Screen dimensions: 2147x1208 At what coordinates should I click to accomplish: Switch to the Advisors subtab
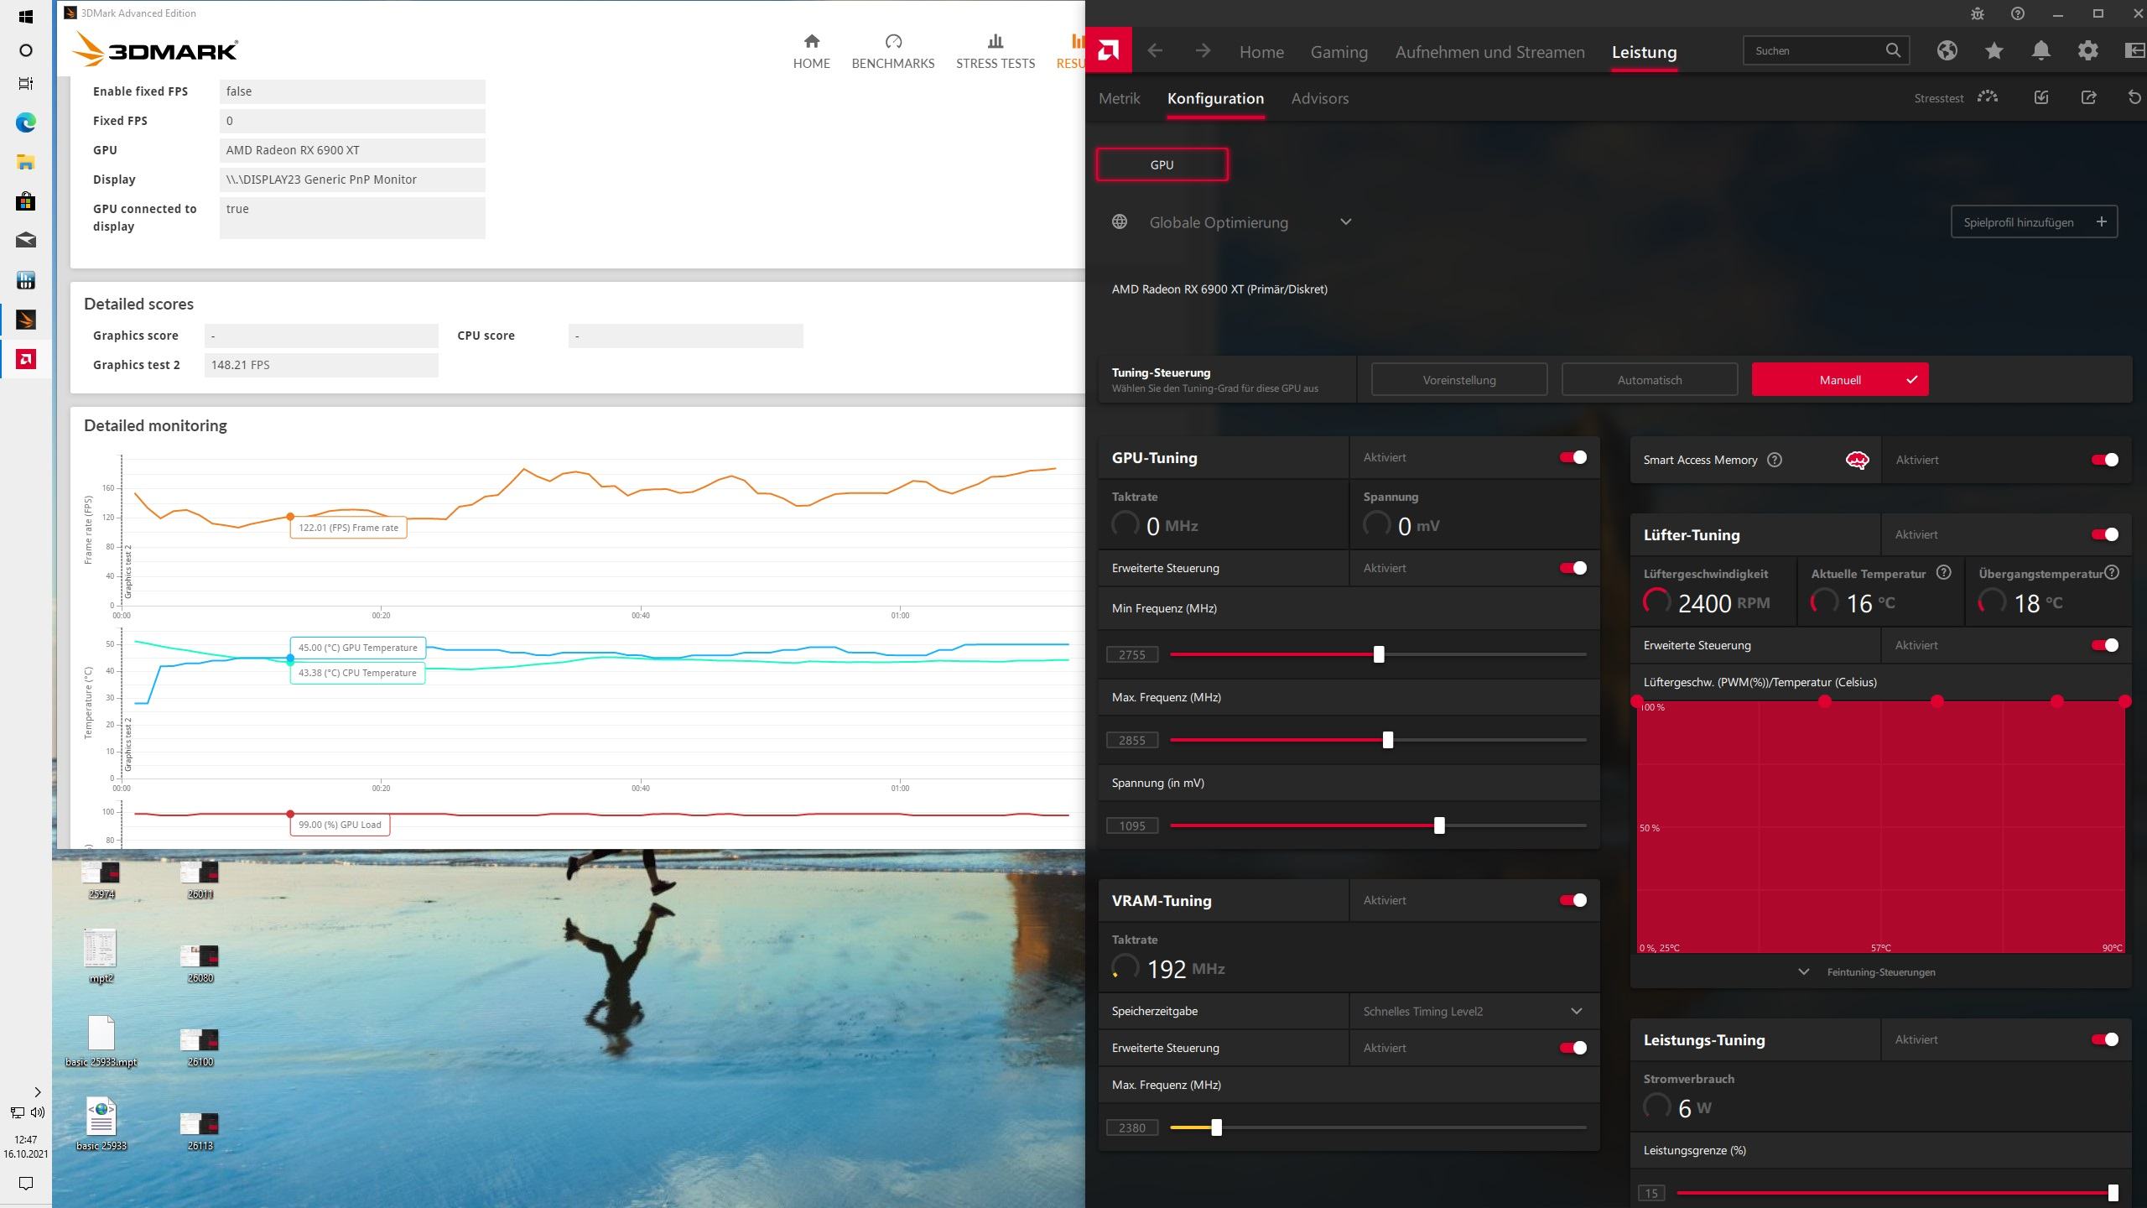tap(1319, 98)
